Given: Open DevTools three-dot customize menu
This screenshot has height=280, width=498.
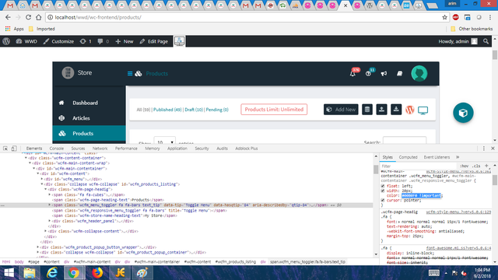Looking at the screenshot, I should (x=484, y=149).
